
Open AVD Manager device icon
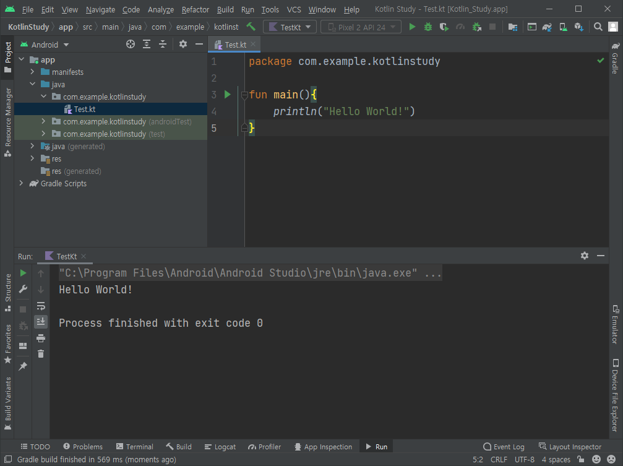(x=563, y=27)
